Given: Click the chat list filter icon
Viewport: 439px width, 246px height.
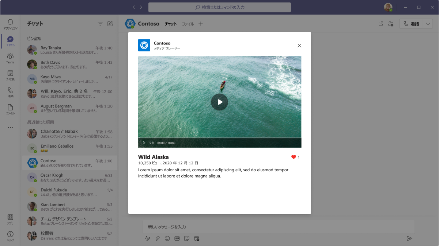Looking at the screenshot, I should [100, 24].
